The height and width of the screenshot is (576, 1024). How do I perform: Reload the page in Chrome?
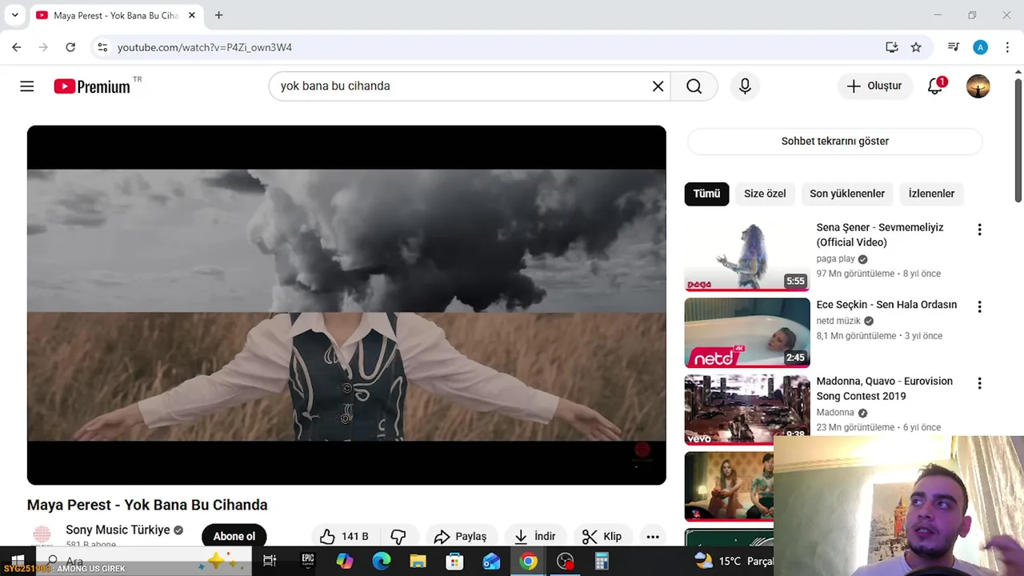[x=70, y=47]
